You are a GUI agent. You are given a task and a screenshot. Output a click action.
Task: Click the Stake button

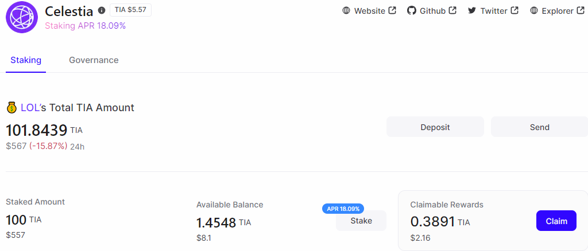361,221
